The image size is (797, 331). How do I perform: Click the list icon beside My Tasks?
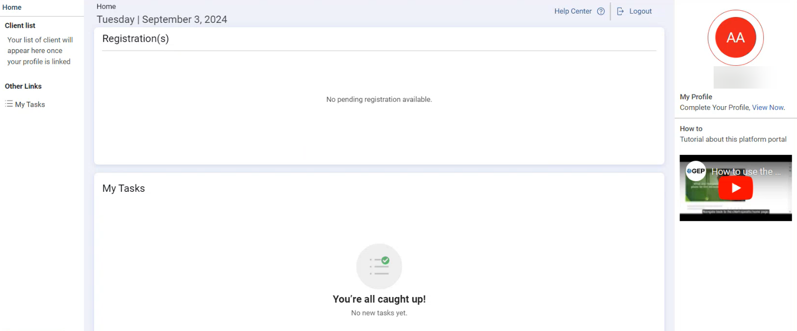click(9, 104)
